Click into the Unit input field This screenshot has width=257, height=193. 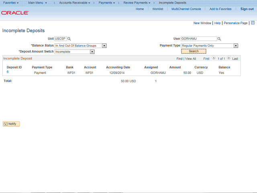tap(61, 39)
